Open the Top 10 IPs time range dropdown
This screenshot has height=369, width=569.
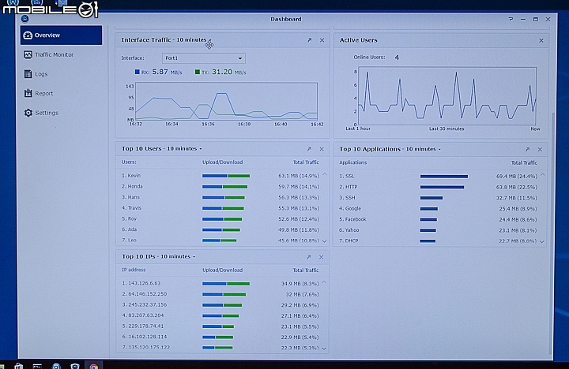(194, 257)
